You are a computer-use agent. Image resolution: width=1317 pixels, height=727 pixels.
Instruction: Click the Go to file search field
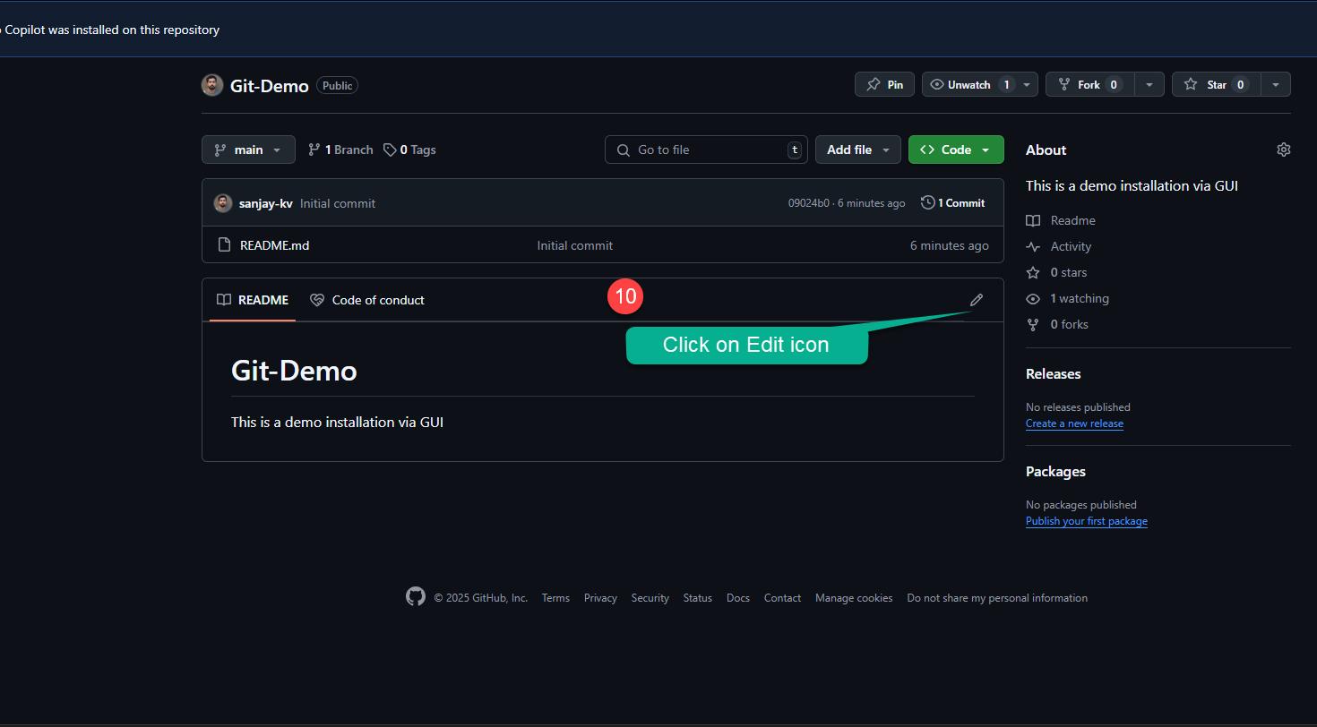pyautogui.click(x=706, y=150)
